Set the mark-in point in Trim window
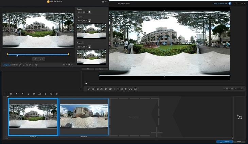 coord(36,59)
